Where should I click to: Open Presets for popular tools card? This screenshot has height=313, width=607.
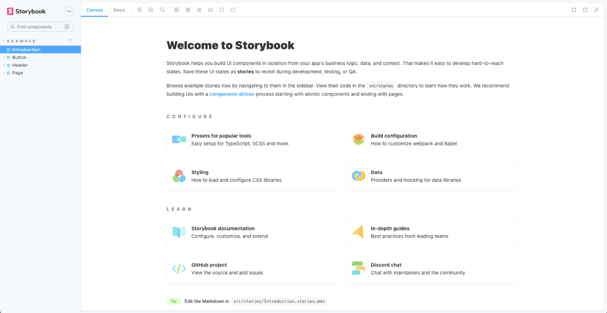[253, 140]
